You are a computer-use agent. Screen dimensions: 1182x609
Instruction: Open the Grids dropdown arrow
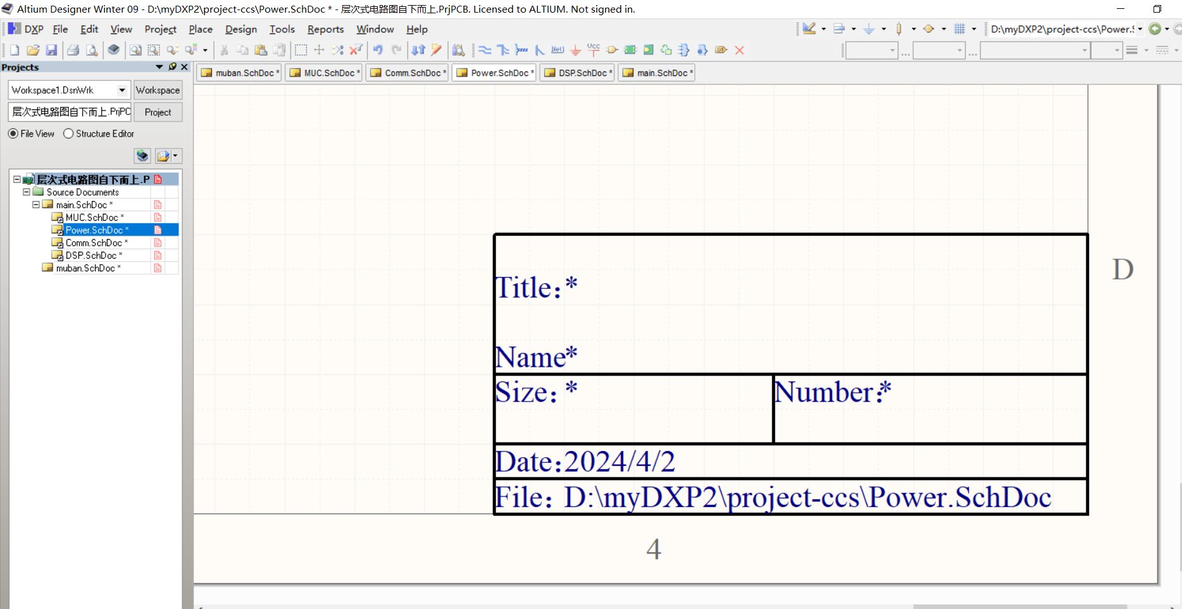click(x=974, y=29)
